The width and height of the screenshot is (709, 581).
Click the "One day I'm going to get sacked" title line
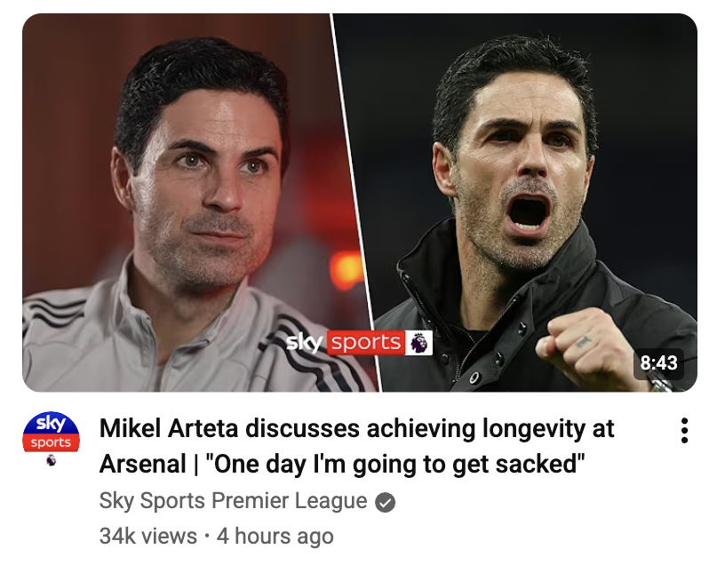tap(394, 465)
